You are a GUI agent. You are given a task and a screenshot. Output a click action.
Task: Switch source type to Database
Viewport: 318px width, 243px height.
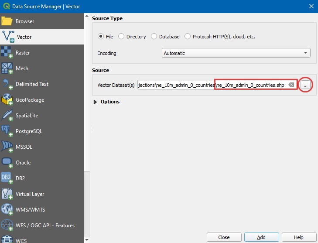154,37
